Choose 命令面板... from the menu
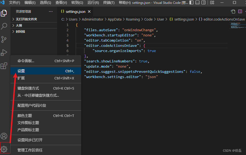The height and width of the screenshot is (155, 246). [x=46, y=61]
